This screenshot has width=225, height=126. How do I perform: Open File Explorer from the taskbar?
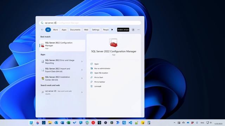[x=50, y=122]
